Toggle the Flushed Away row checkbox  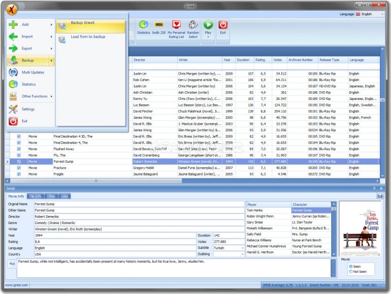pos(19,149)
